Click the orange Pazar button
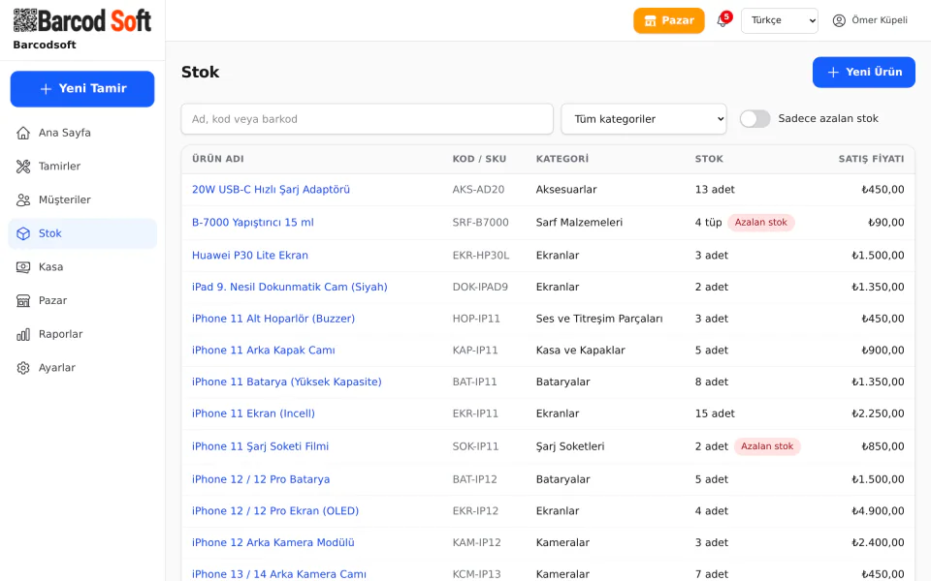Image resolution: width=931 pixels, height=581 pixels. pos(668,20)
